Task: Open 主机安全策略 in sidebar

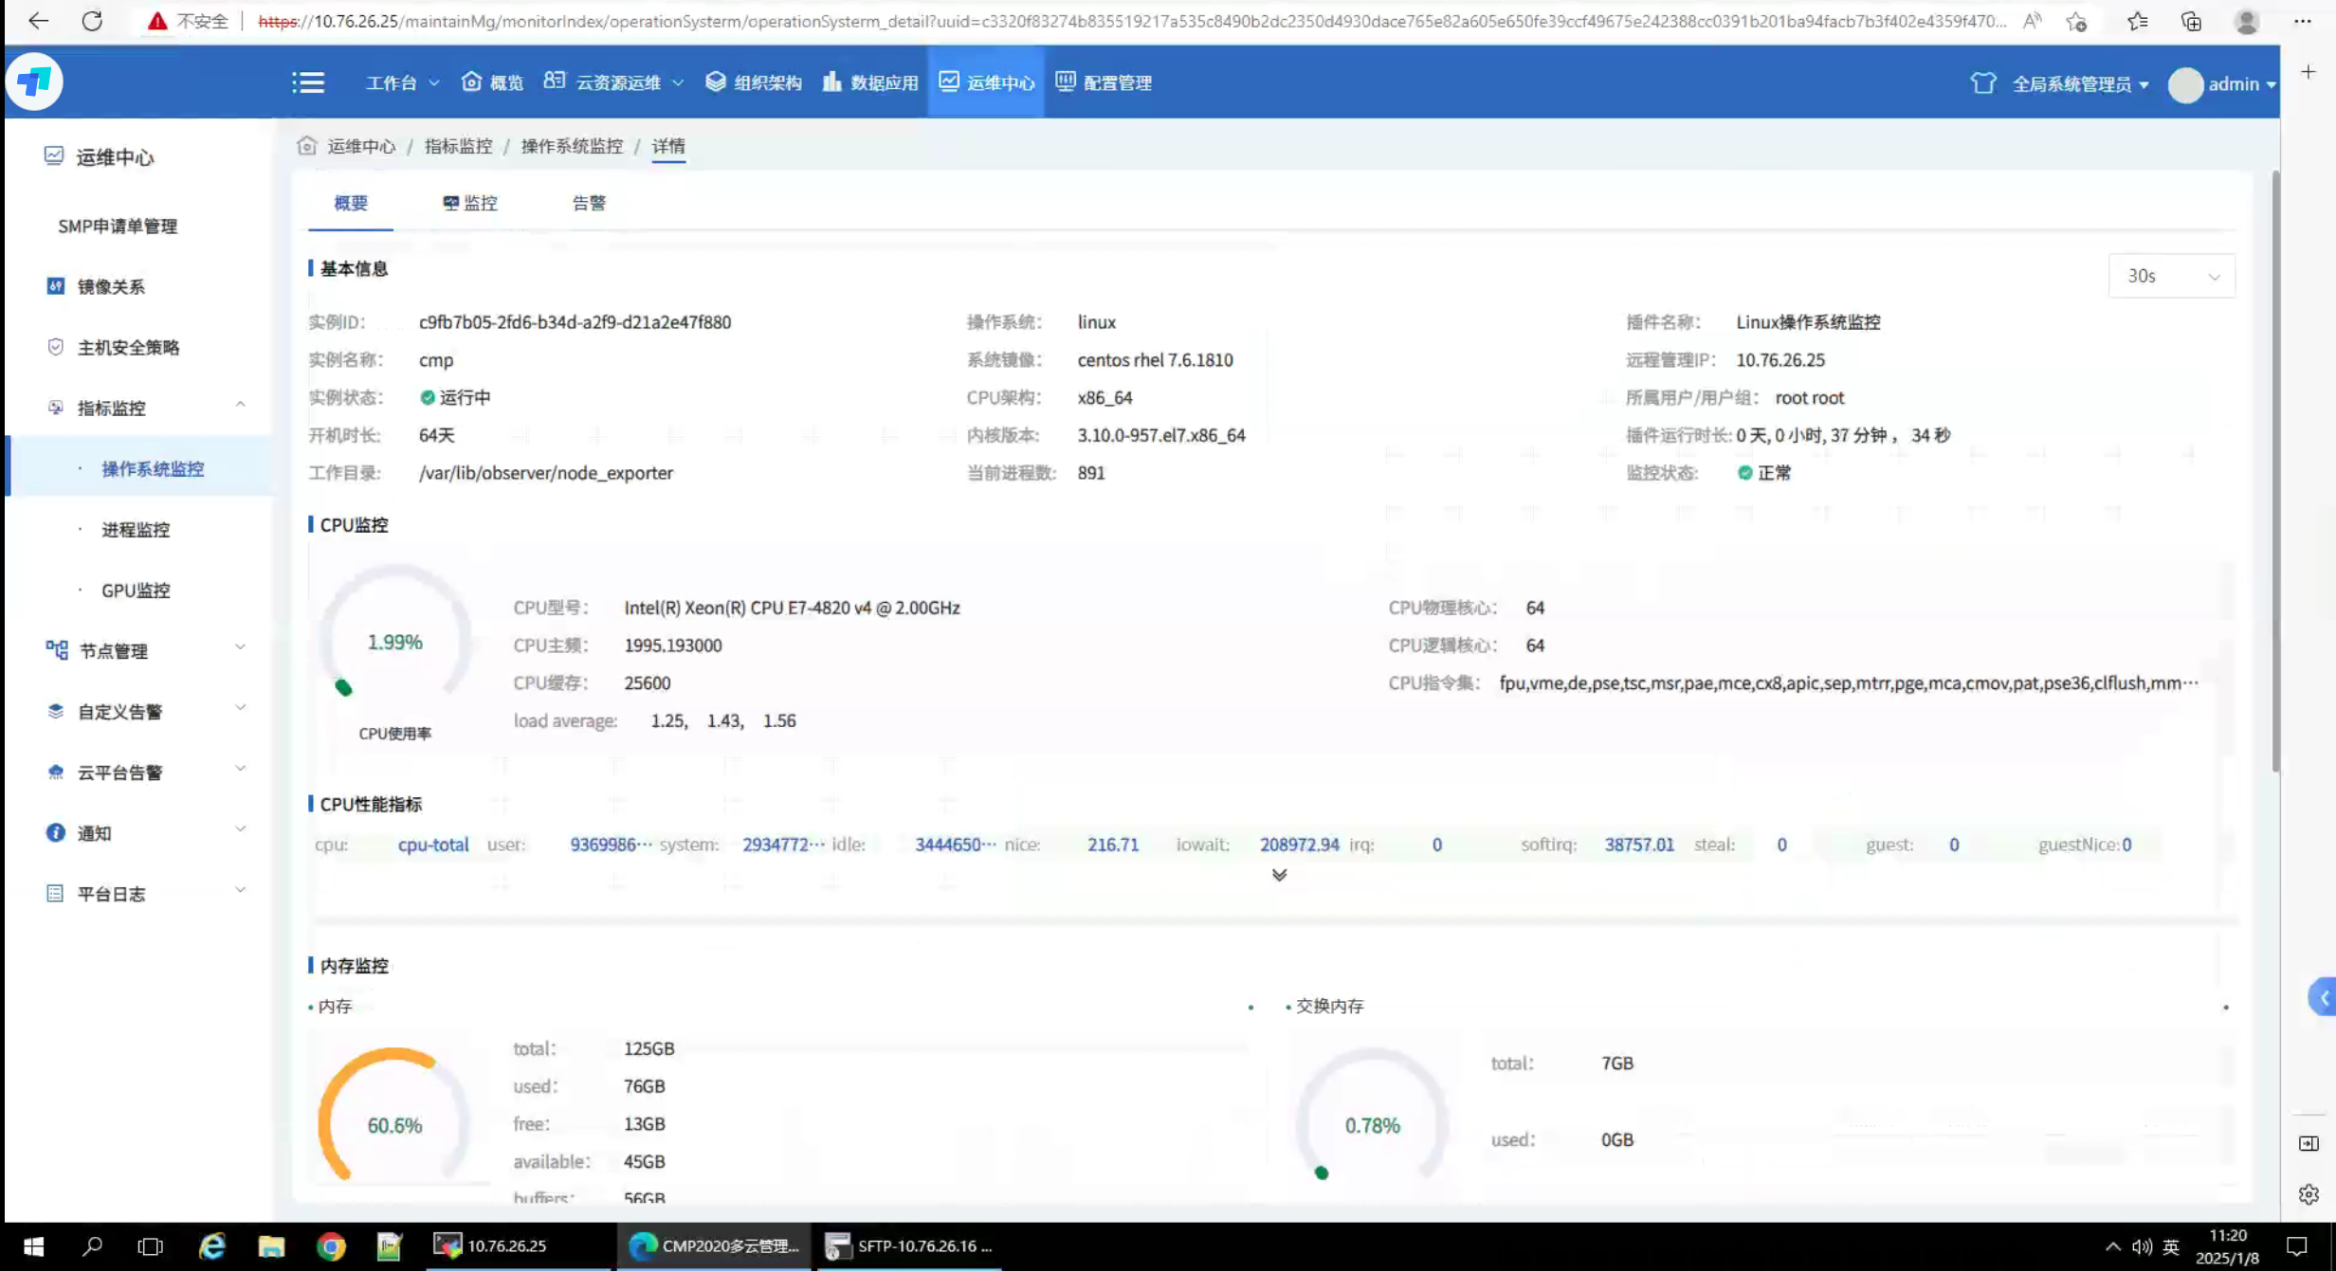Action: tap(128, 347)
